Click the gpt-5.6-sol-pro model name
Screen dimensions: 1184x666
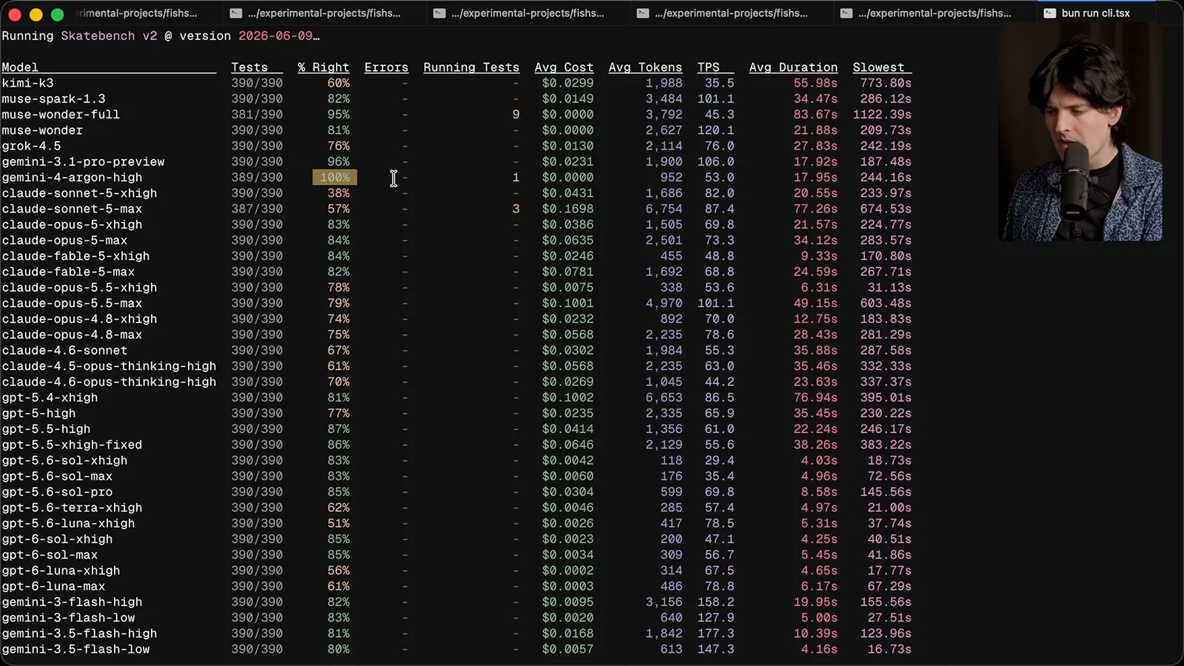pyautogui.click(x=57, y=492)
